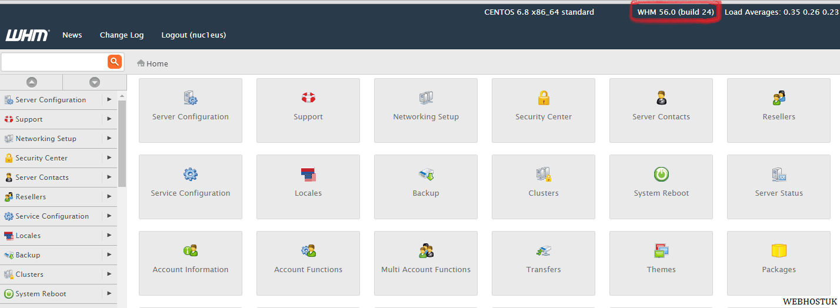Screen dimensions: 840x308
Task: Click the WHM logo
Action: point(28,35)
